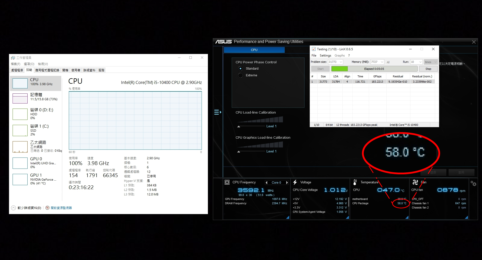The height and width of the screenshot is (260, 482).
Task: Select LinX result row with size 31773
Action: [x=373, y=82]
